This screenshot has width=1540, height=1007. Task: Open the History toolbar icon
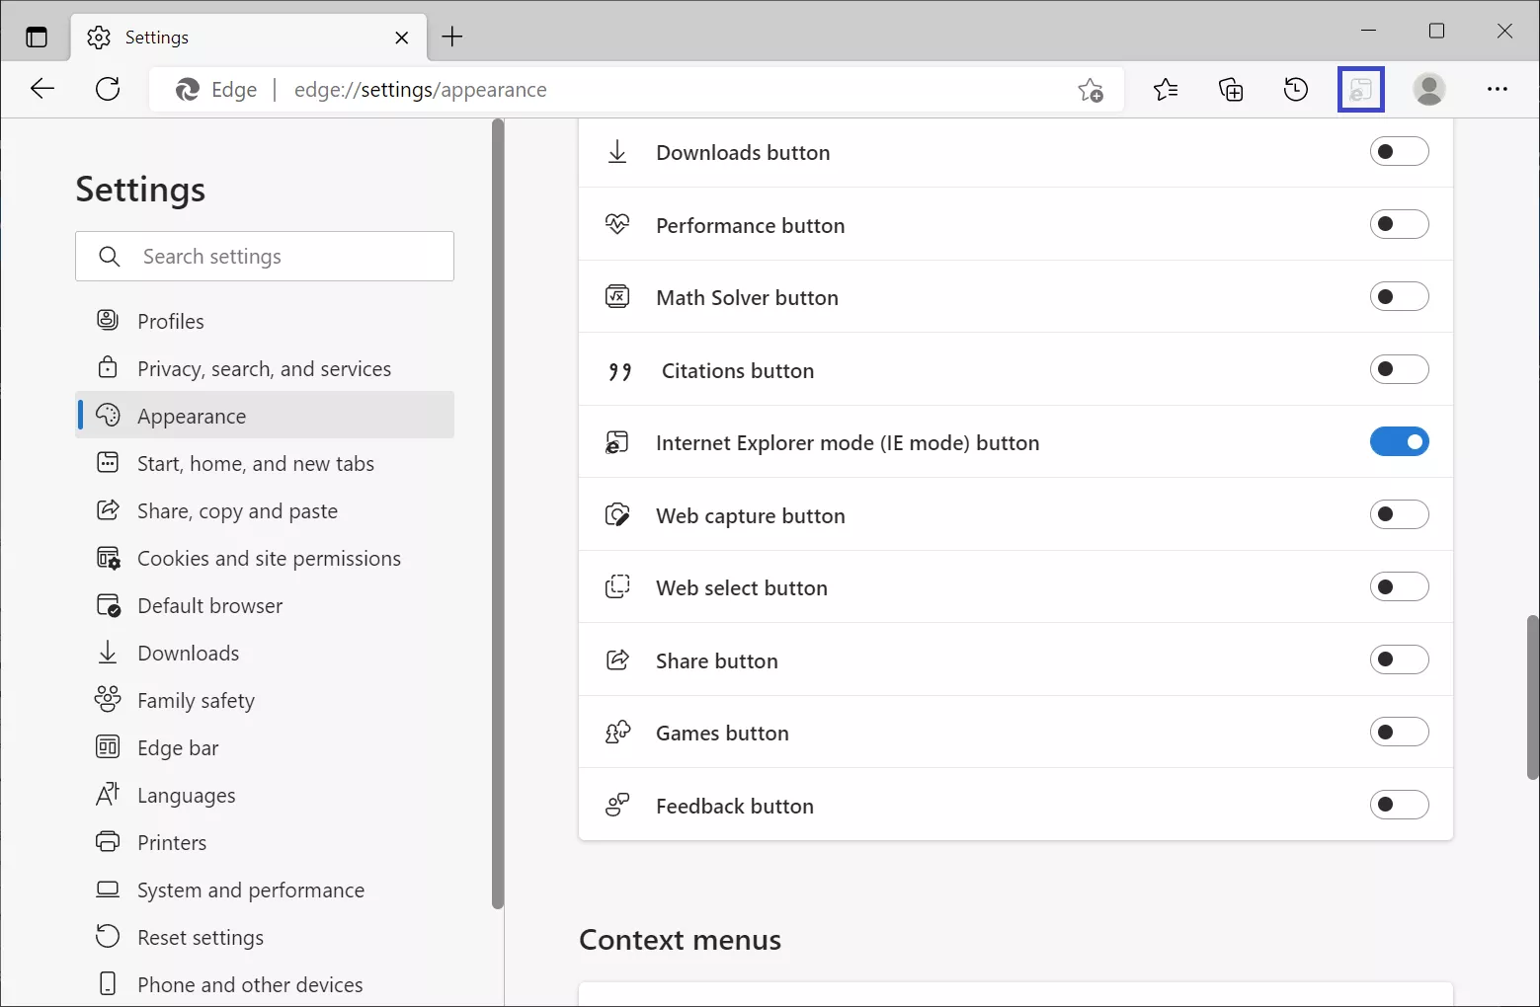1296,90
